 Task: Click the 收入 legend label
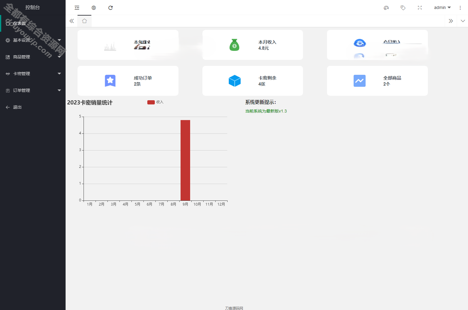160,102
